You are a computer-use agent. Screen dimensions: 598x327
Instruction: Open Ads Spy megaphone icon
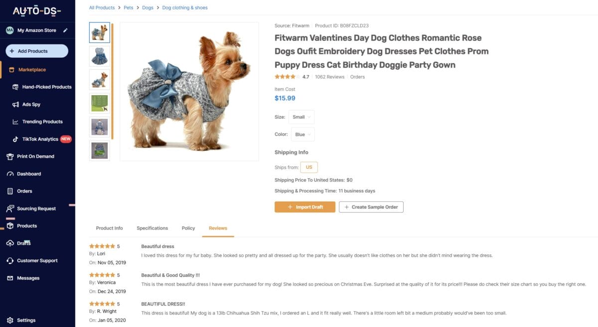pyautogui.click(x=16, y=105)
